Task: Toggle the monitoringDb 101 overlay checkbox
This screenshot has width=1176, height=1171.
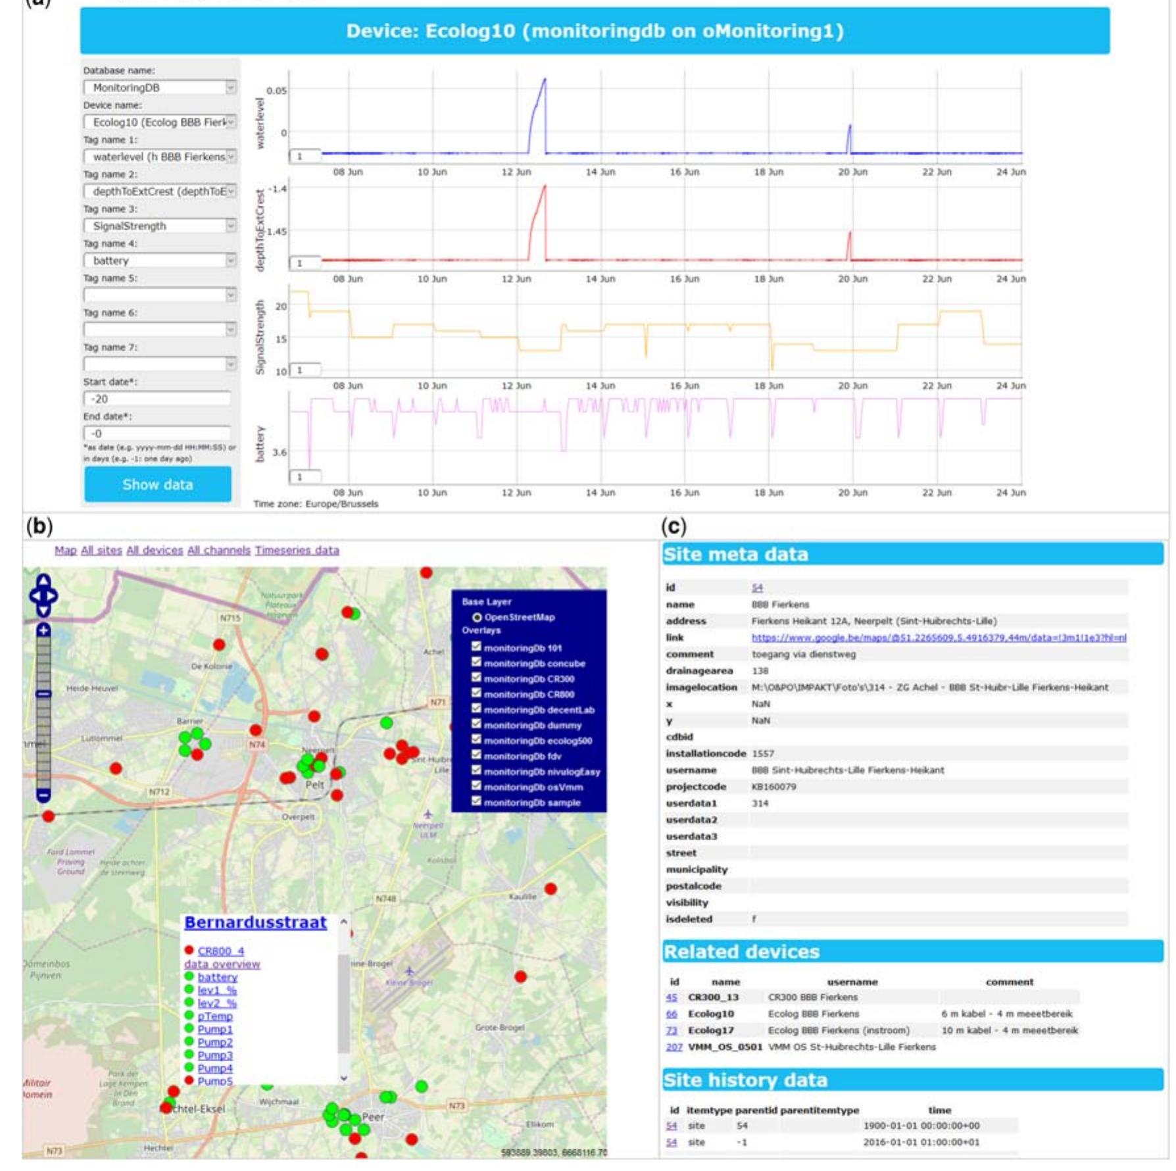Action: 476,647
